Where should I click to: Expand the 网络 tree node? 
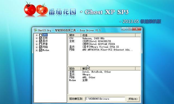(37, 47)
